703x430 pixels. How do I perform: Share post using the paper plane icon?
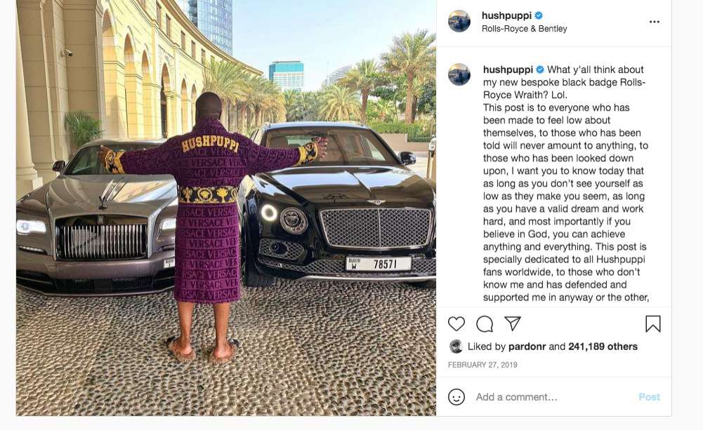513,323
